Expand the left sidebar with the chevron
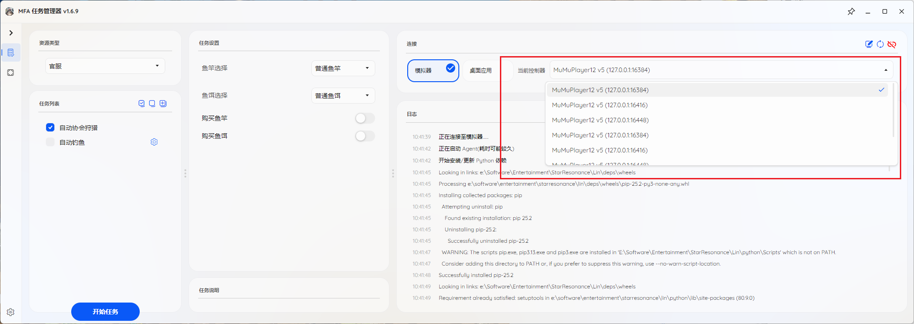Viewport: 914px width, 324px height. (11, 33)
